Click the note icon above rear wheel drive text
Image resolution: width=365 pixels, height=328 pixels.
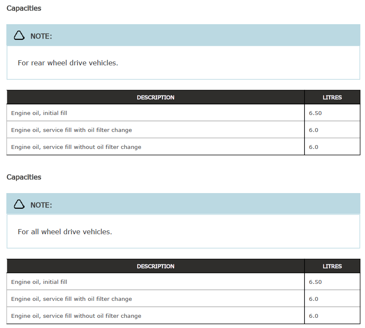point(19,36)
